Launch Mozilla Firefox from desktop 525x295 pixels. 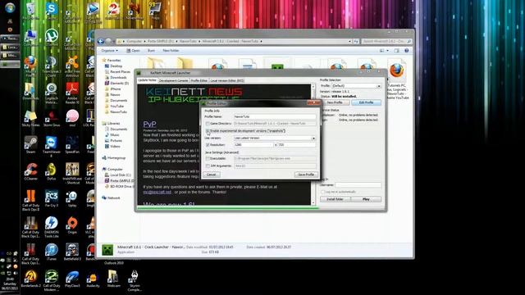pos(30,66)
